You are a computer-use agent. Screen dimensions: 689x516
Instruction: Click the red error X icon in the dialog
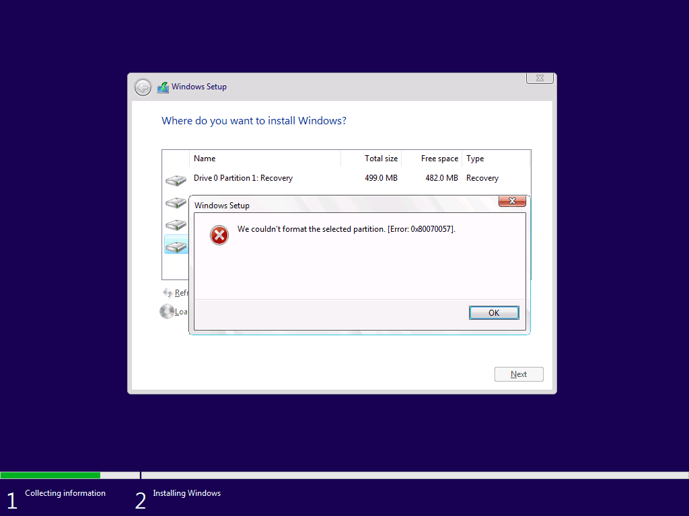click(218, 235)
